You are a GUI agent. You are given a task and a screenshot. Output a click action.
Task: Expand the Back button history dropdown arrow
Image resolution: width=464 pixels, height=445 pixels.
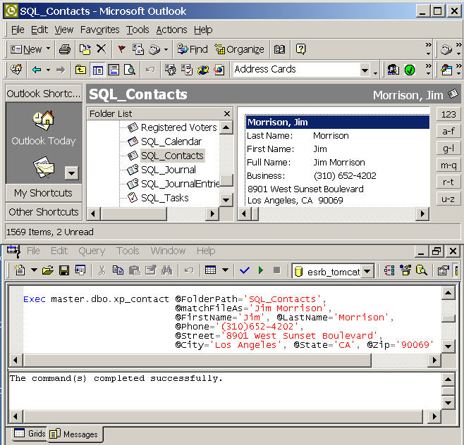48,70
